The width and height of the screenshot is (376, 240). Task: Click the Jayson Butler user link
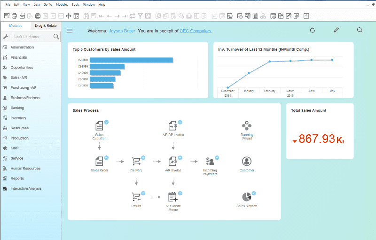[122, 31]
